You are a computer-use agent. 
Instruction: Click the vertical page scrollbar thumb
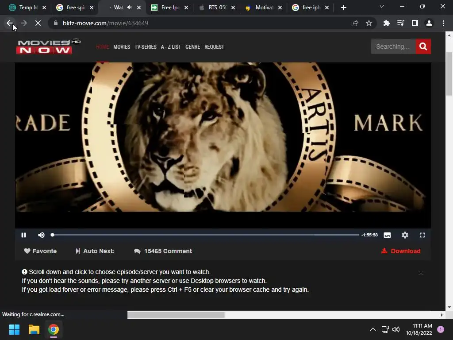pos(449,74)
